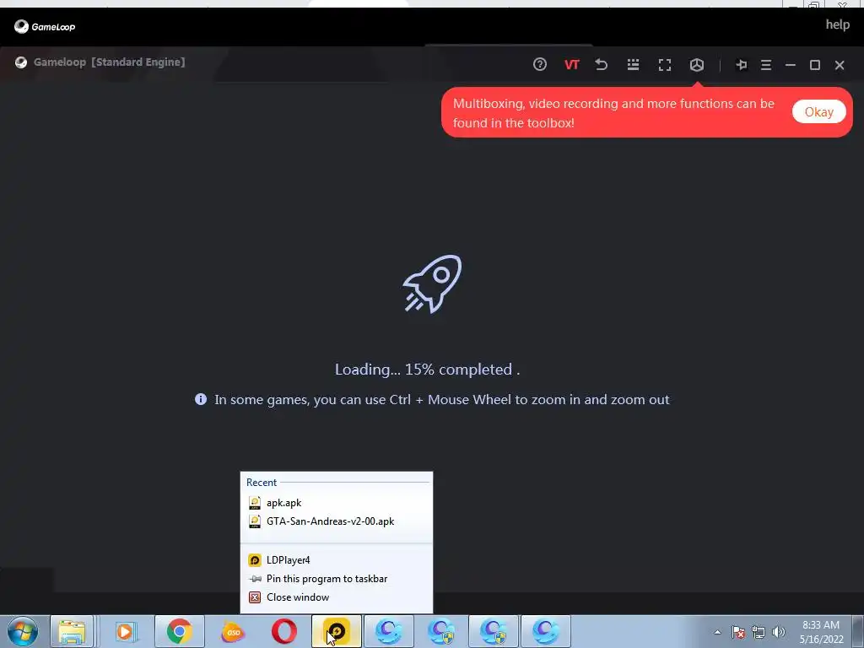
Task: Open the Windows Start menu
Action: (x=23, y=631)
